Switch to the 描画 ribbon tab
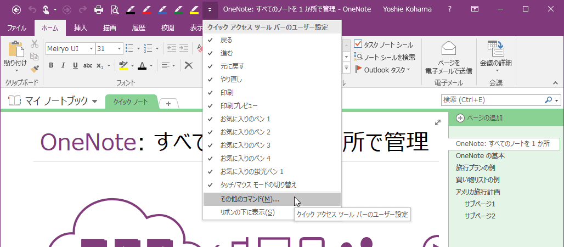 click(x=109, y=28)
